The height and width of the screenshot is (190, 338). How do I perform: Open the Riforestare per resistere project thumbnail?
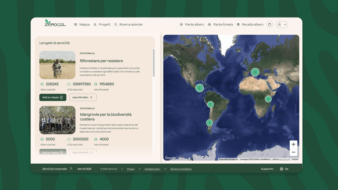tap(57, 65)
